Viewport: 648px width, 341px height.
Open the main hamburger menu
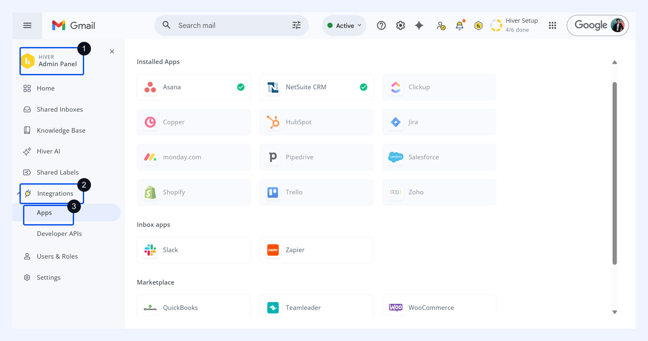pos(27,25)
